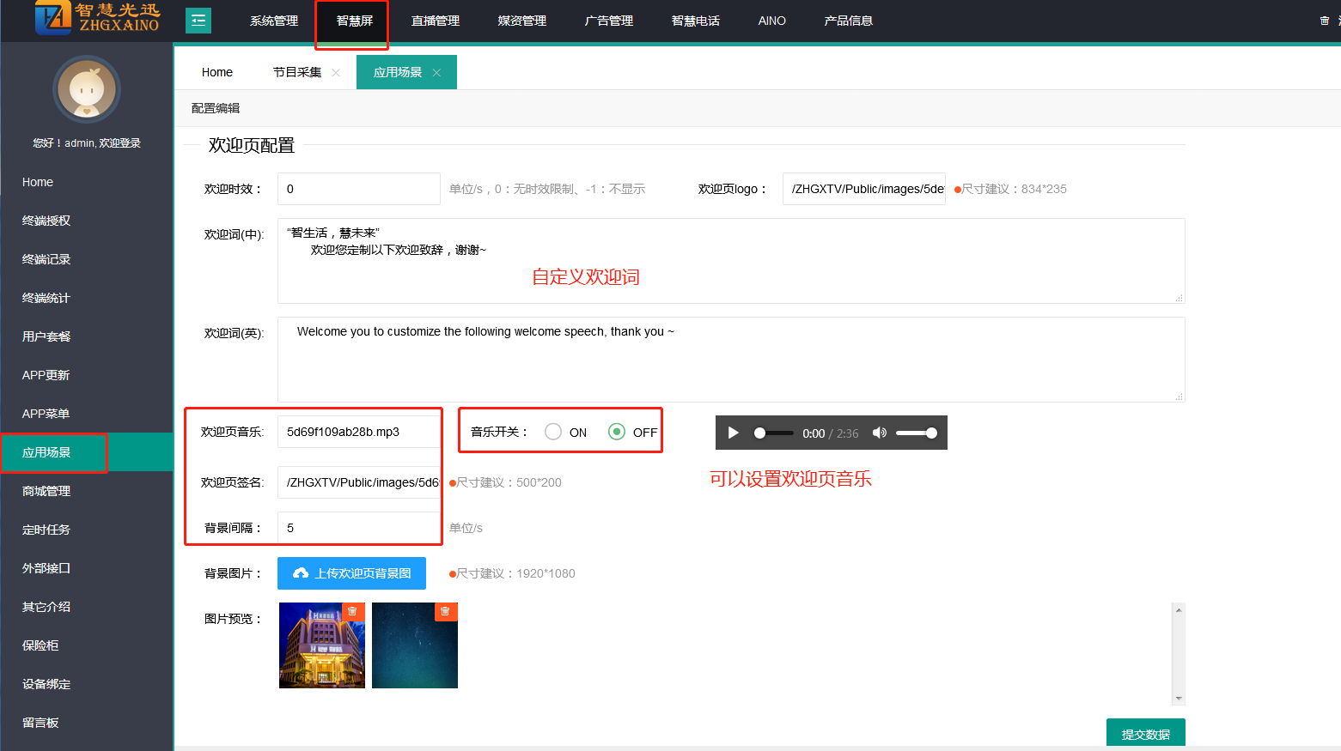Open the 系统管理 top menu
The image size is (1341, 751).
pyautogui.click(x=274, y=21)
